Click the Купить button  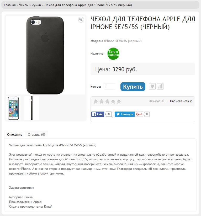pos(133,87)
